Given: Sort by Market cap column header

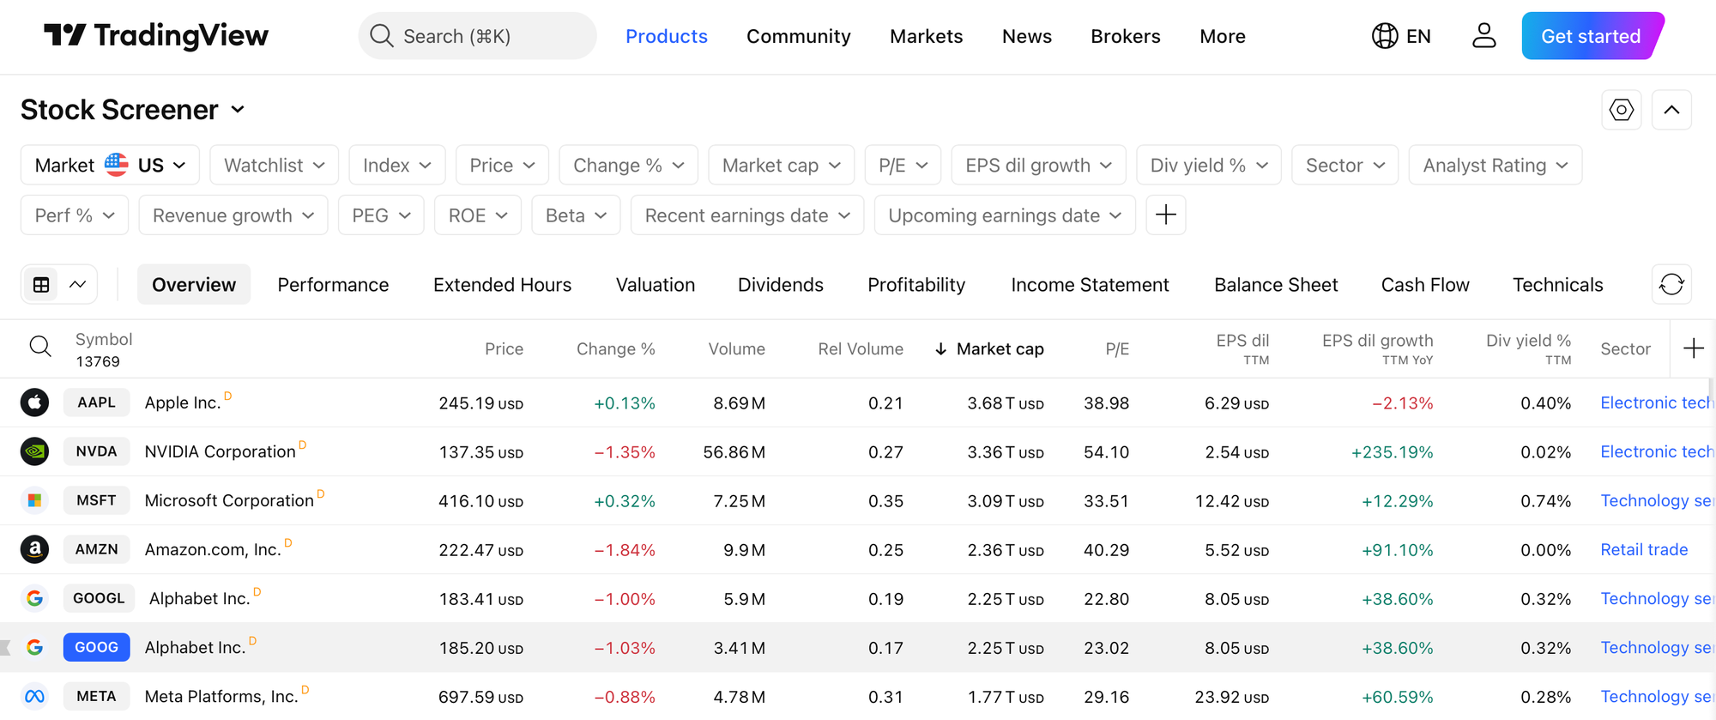Looking at the screenshot, I should click(x=989, y=348).
